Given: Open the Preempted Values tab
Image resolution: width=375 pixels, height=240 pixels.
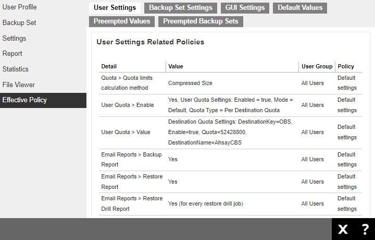Looking at the screenshot, I should [x=122, y=21].
